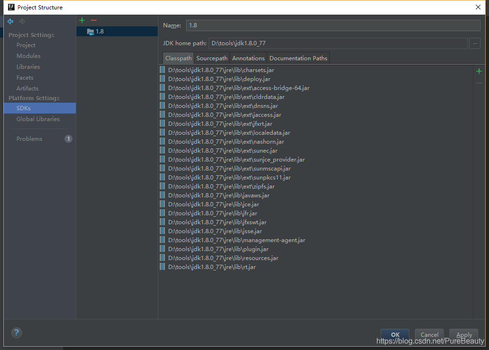The image size is (489, 350).
Task: Confirm with the OK button
Action: click(x=395, y=335)
